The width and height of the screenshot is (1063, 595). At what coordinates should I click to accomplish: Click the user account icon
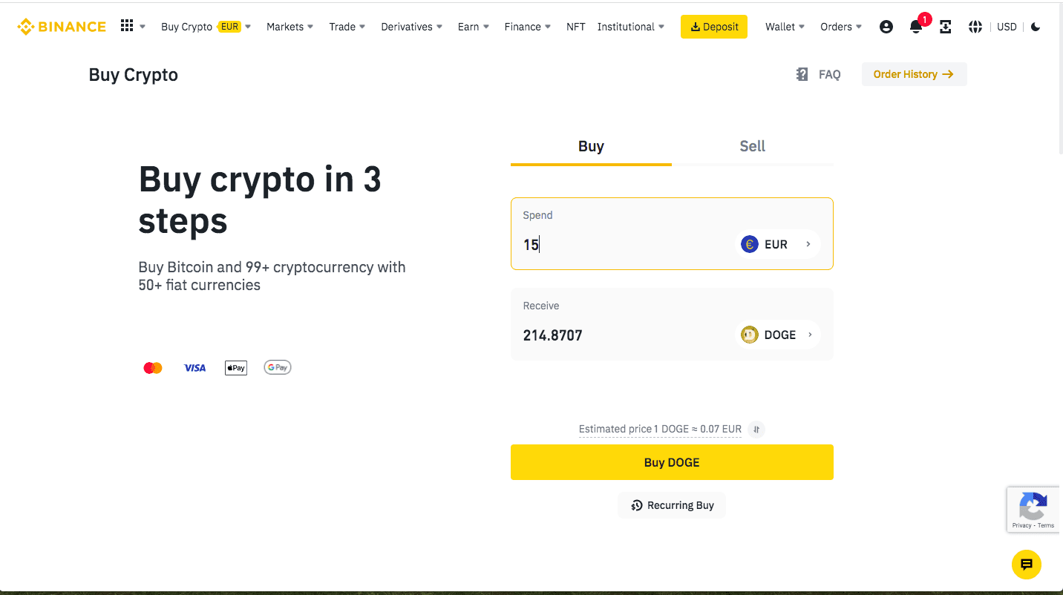point(886,26)
